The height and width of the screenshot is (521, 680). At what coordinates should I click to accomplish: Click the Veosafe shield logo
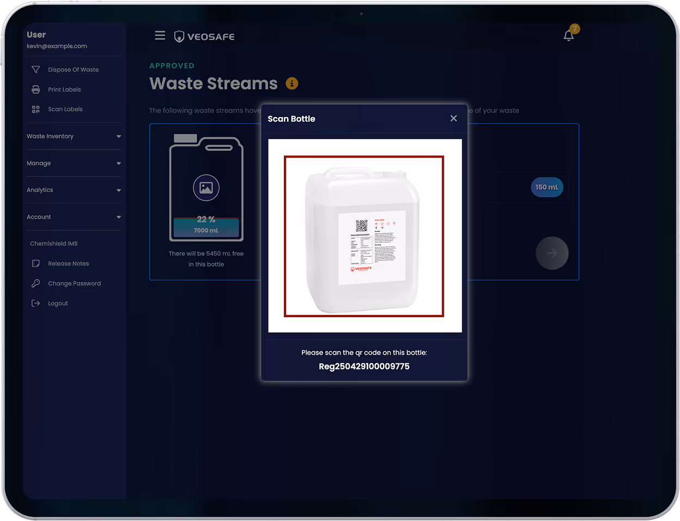click(x=179, y=37)
